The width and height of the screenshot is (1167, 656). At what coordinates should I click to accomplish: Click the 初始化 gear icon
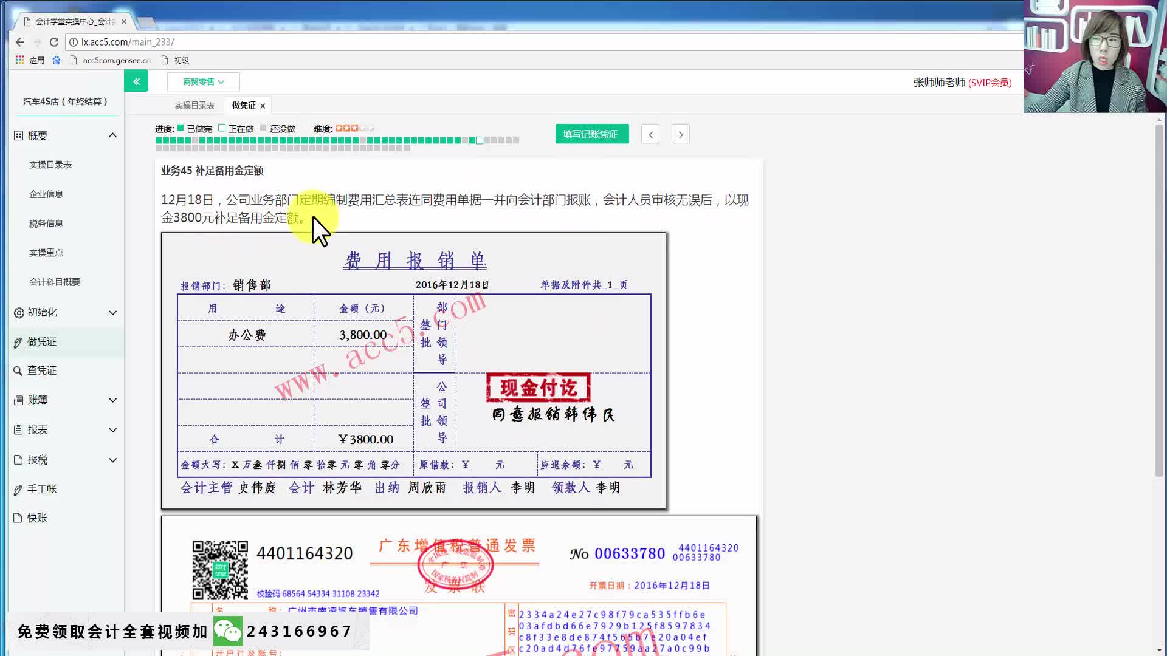[19, 312]
